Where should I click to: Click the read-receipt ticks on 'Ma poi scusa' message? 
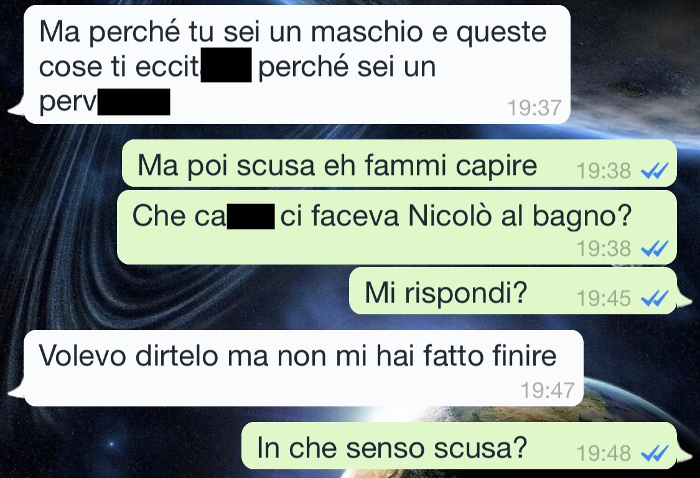(x=655, y=170)
